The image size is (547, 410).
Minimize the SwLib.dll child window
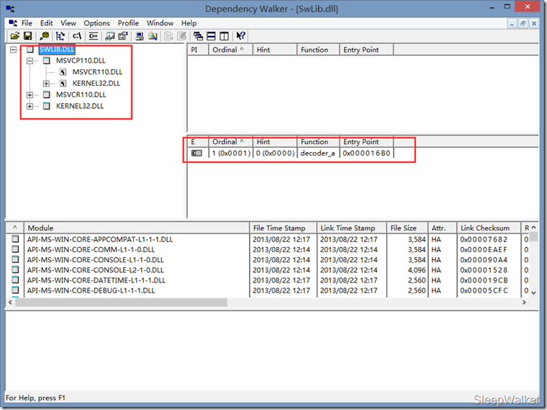click(512, 23)
